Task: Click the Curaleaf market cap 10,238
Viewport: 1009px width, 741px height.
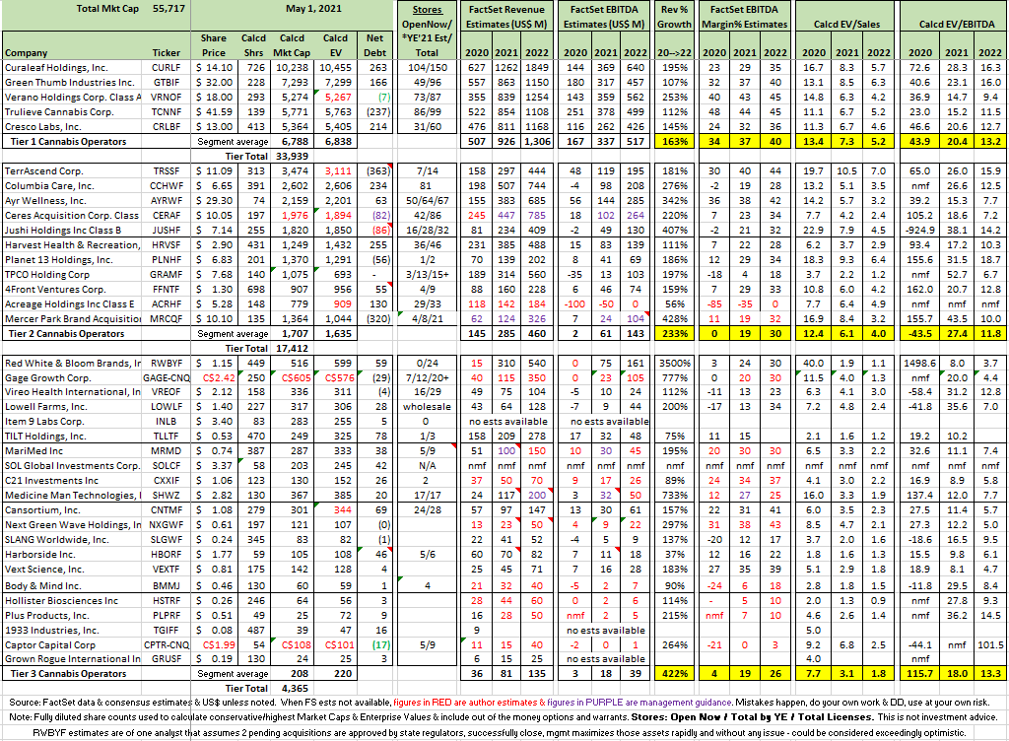Action: [292, 68]
